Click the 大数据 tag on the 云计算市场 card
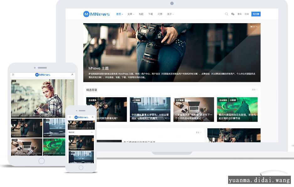The image size is (294, 187). [233, 100]
